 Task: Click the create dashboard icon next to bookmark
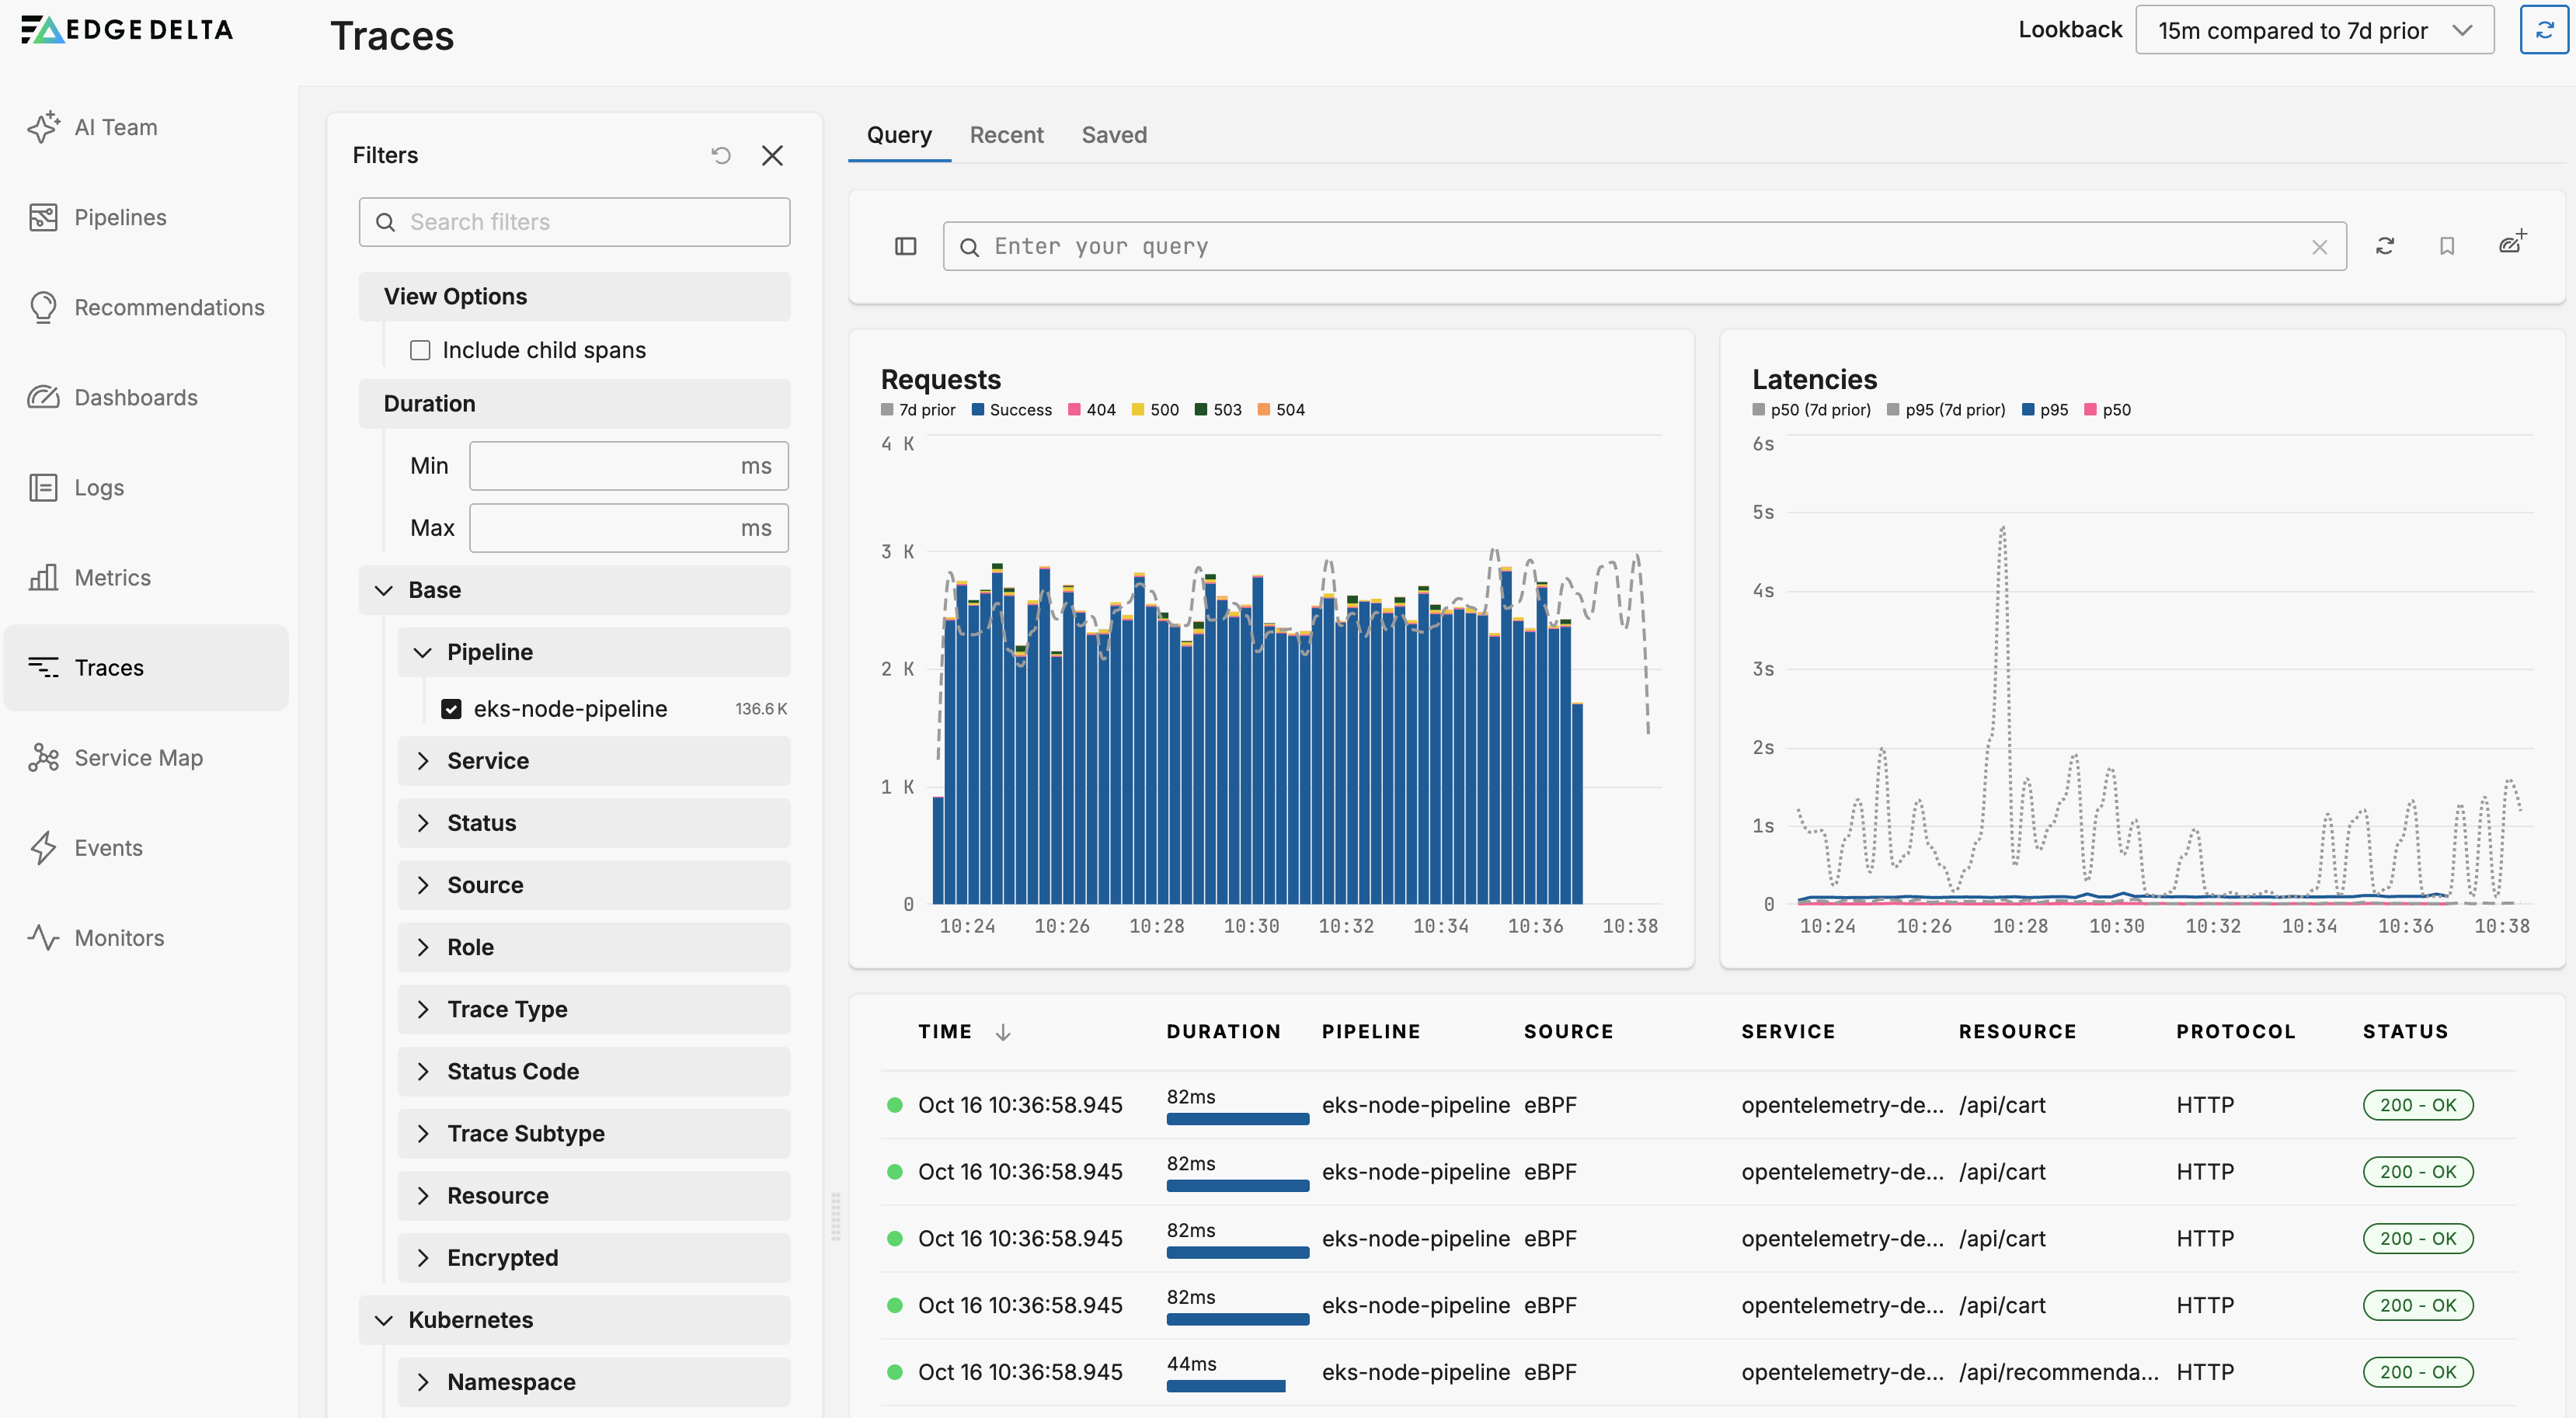click(x=2511, y=244)
